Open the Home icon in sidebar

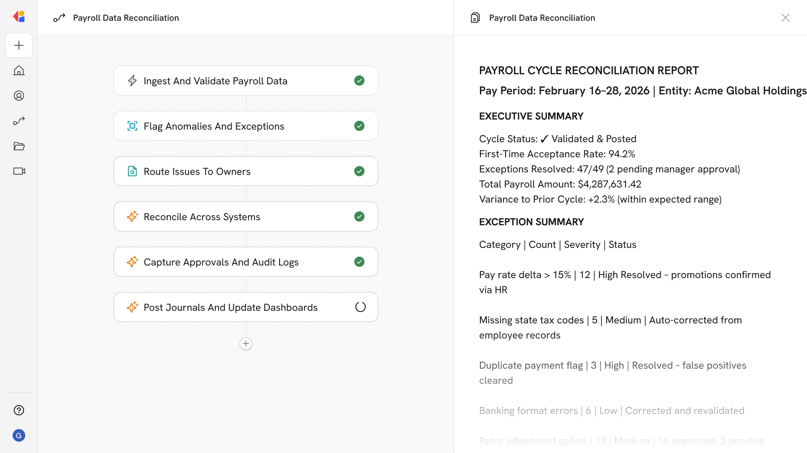(x=19, y=70)
